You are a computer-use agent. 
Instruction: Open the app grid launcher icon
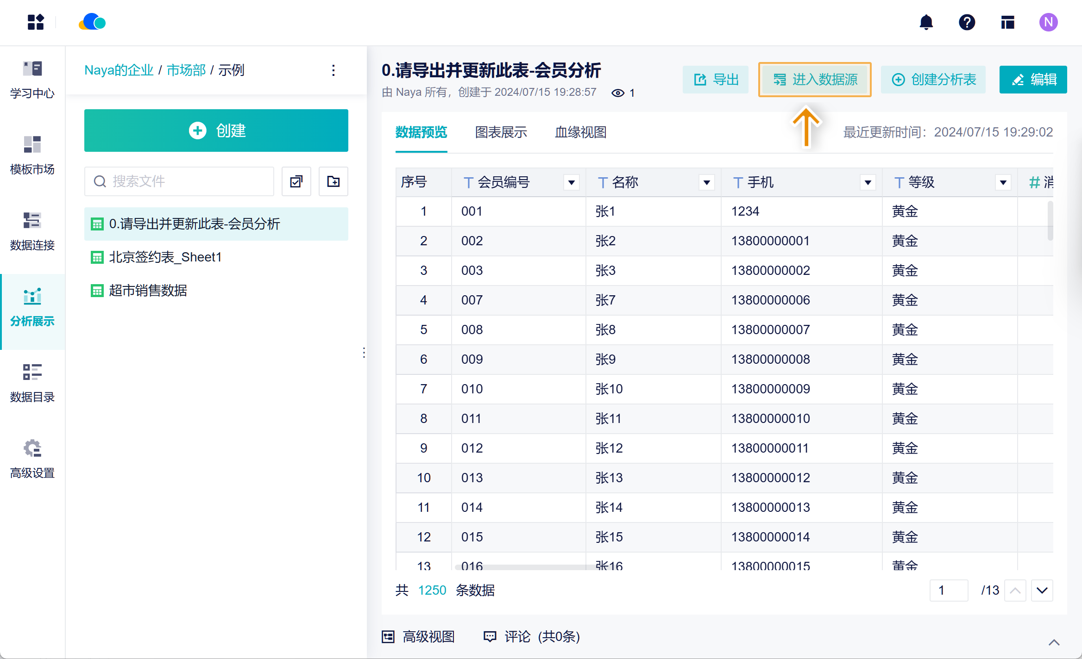tap(35, 22)
